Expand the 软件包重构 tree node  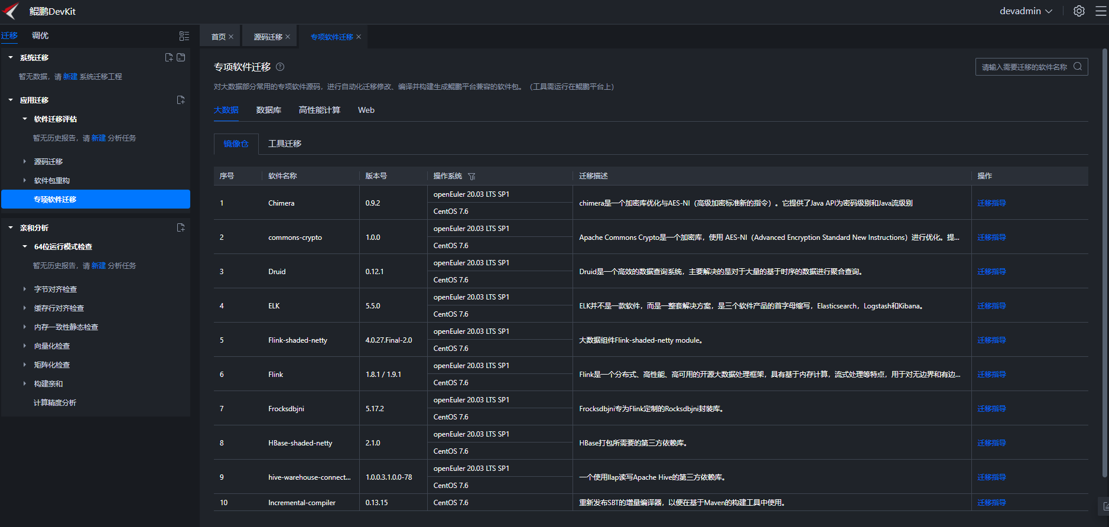click(x=25, y=180)
